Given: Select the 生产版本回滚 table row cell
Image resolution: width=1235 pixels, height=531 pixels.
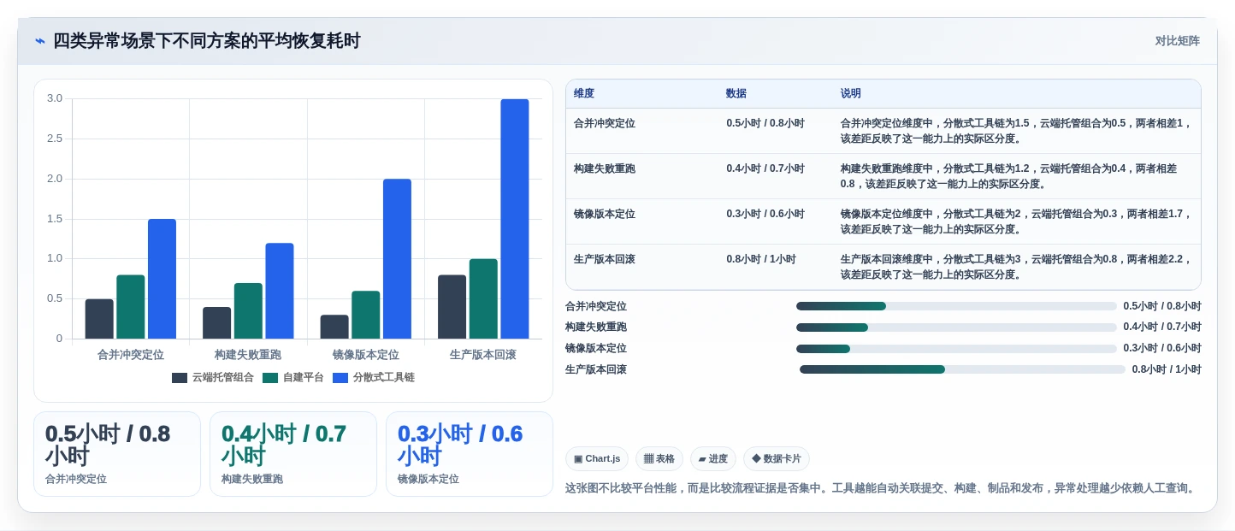Looking at the screenshot, I should (605, 259).
